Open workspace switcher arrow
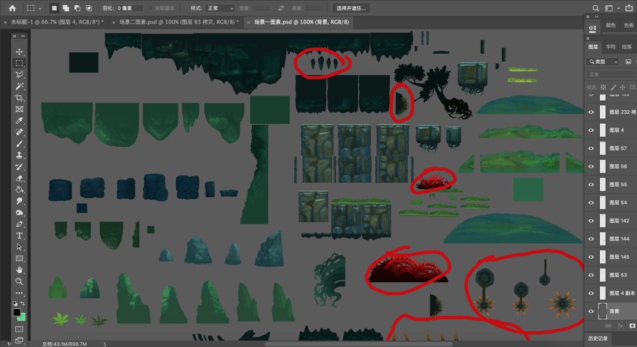Screen dimensions: 637x347 618,8
